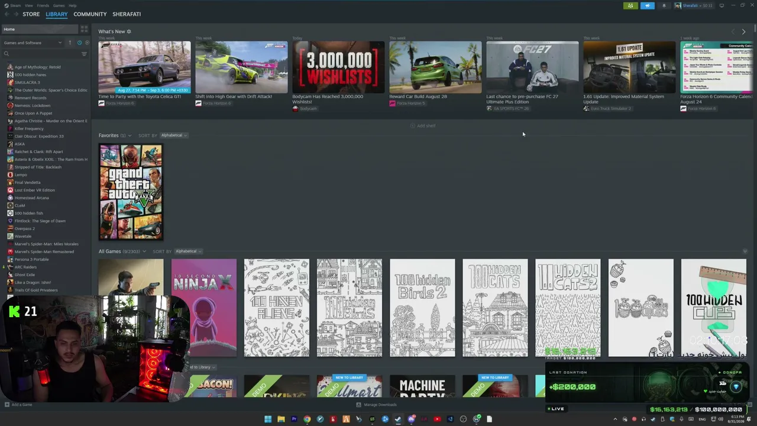
Task: Show hidden system tray icons
Action: click(615, 419)
